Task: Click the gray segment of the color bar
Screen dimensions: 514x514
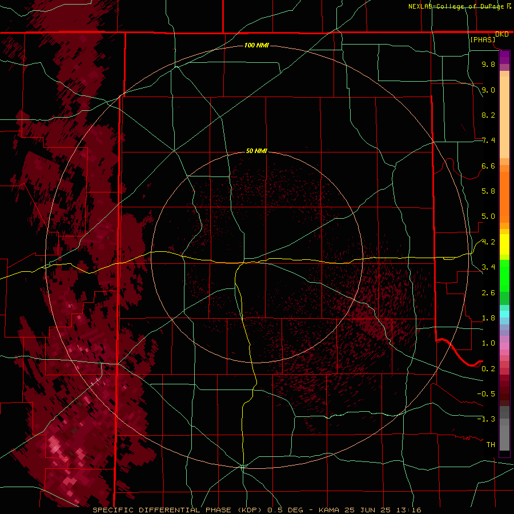Action: (504, 428)
